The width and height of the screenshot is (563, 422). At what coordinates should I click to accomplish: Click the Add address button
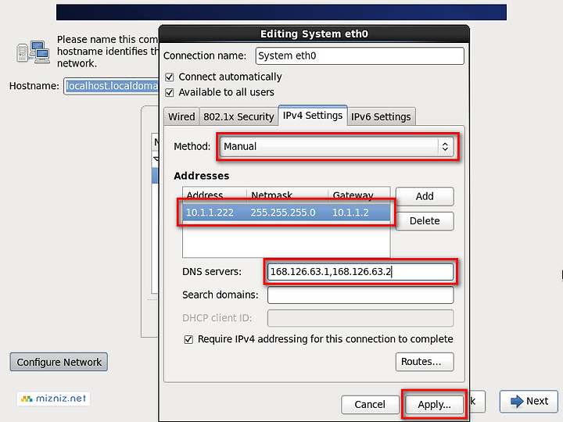point(425,196)
